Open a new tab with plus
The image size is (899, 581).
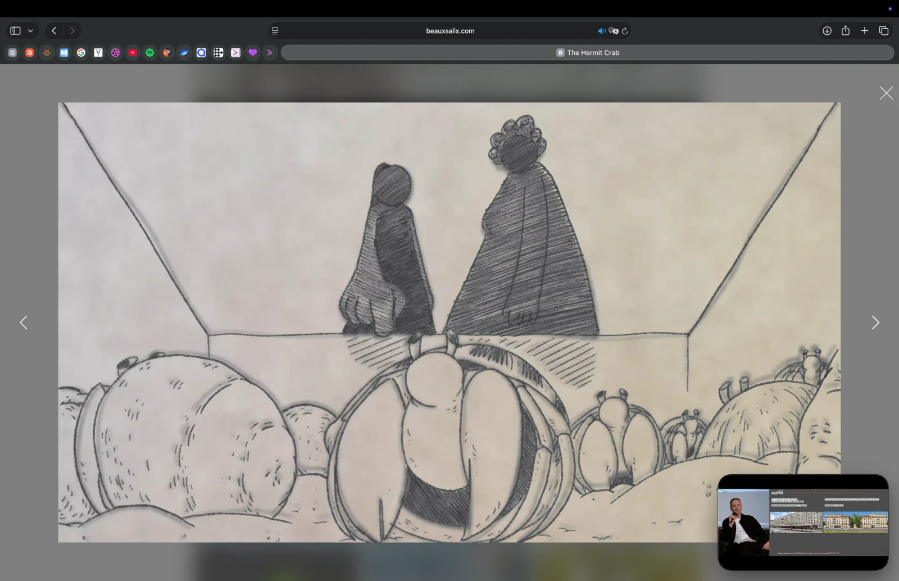865,31
